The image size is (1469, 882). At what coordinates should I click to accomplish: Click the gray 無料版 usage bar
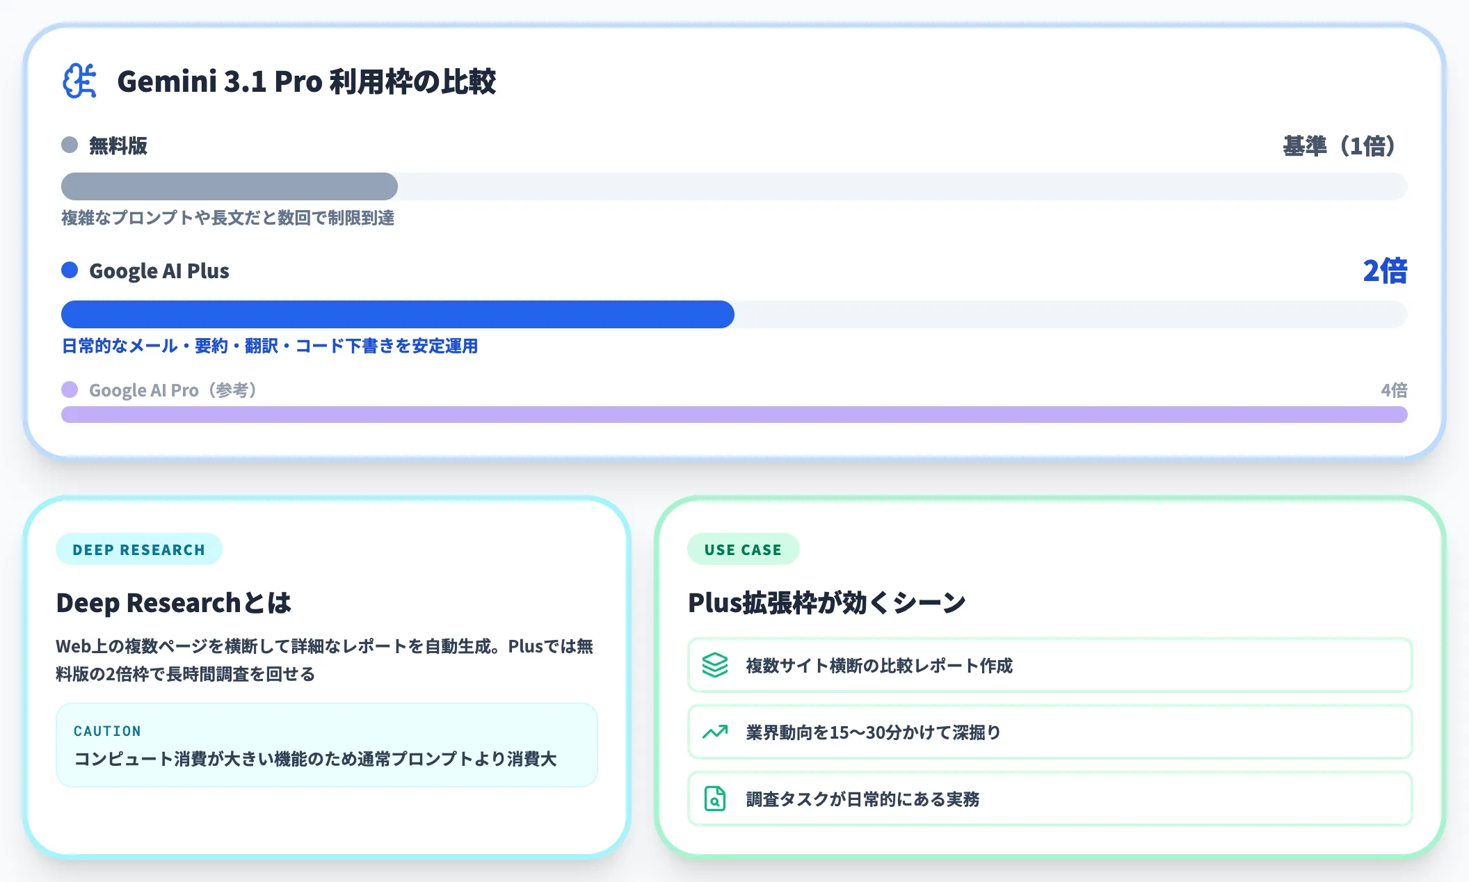coord(230,186)
